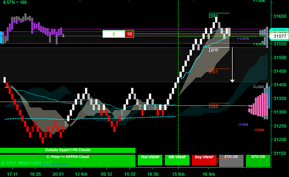The image size is (289, 177).
Task: Click the 16 feb date axis label
Action: [209, 174]
